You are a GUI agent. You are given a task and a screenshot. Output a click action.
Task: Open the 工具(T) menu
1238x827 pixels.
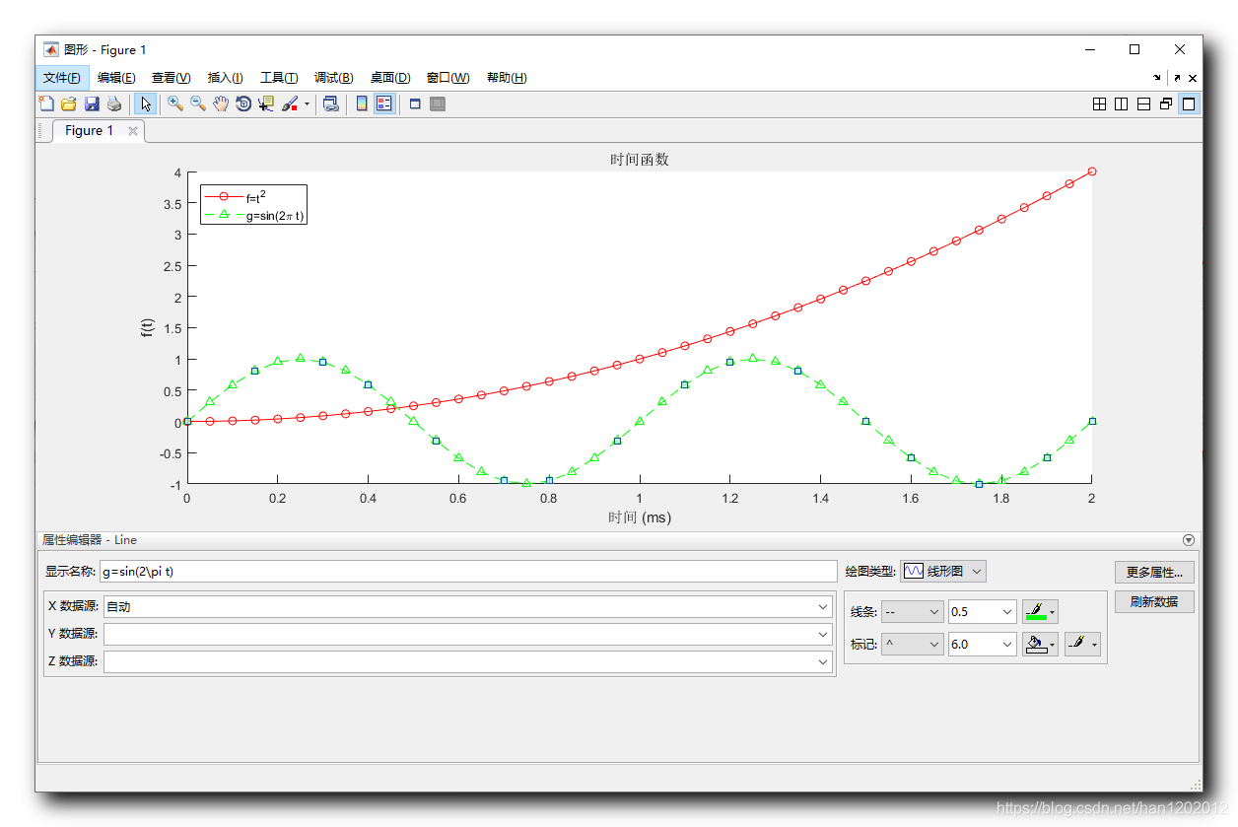tap(279, 78)
